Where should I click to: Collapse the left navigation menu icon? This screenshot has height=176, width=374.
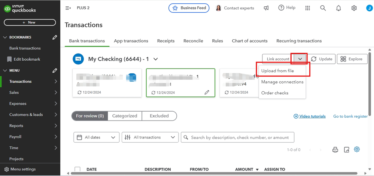68,8
